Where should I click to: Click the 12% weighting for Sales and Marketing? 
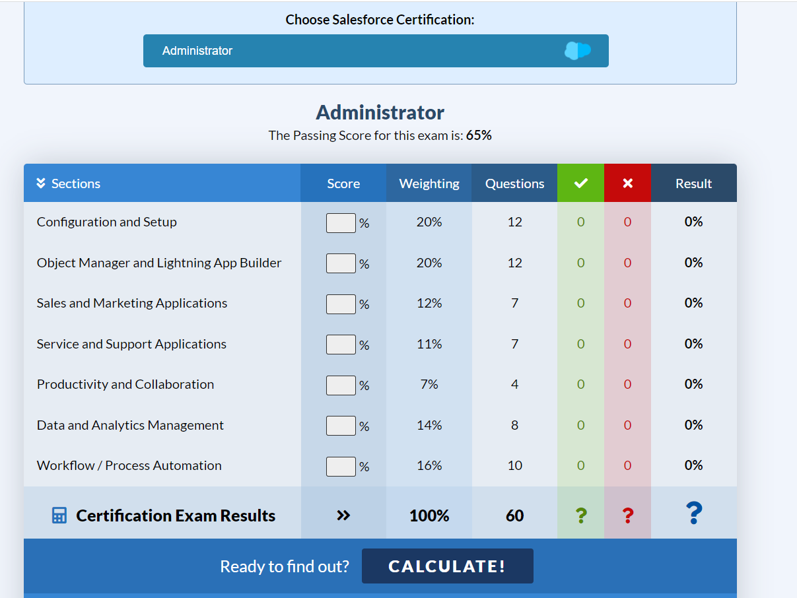[429, 303]
